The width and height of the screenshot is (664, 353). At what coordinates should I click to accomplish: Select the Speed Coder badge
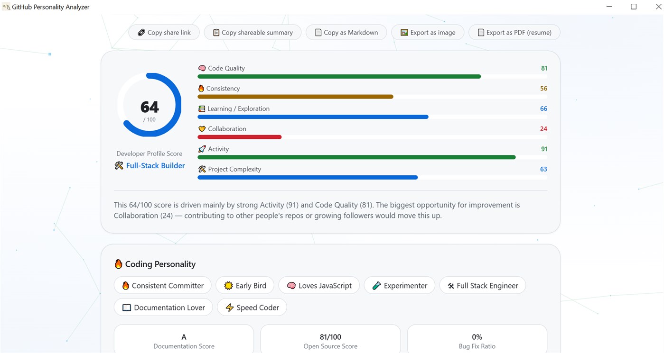click(252, 308)
